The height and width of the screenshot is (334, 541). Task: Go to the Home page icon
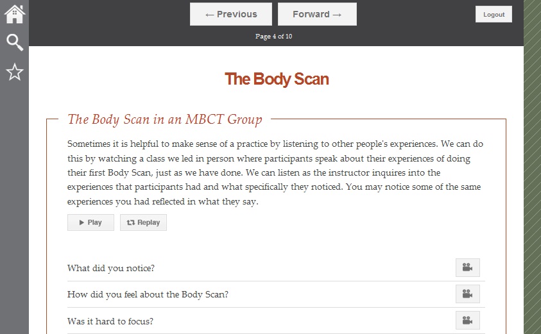(x=14, y=13)
